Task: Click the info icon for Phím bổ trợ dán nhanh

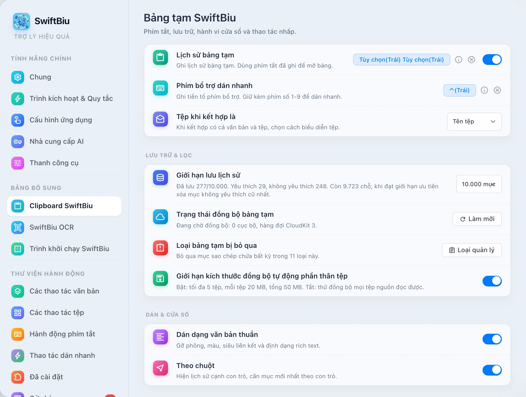Action: (484, 90)
